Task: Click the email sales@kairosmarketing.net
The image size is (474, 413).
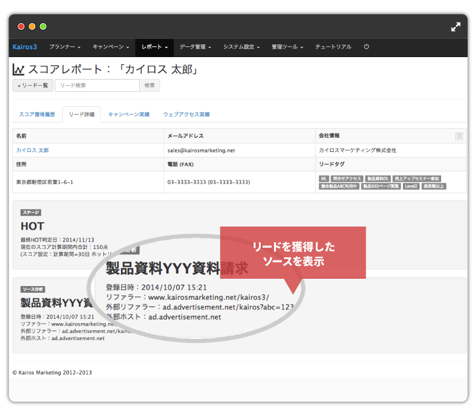Action: (x=201, y=151)
